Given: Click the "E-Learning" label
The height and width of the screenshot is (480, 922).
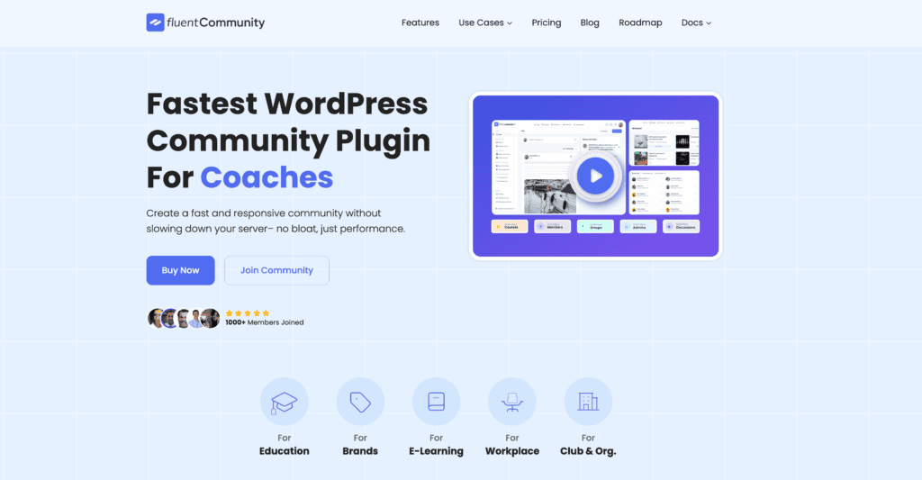Looking at the screenshot, I should pyautogui.click(x=436, y=451).
